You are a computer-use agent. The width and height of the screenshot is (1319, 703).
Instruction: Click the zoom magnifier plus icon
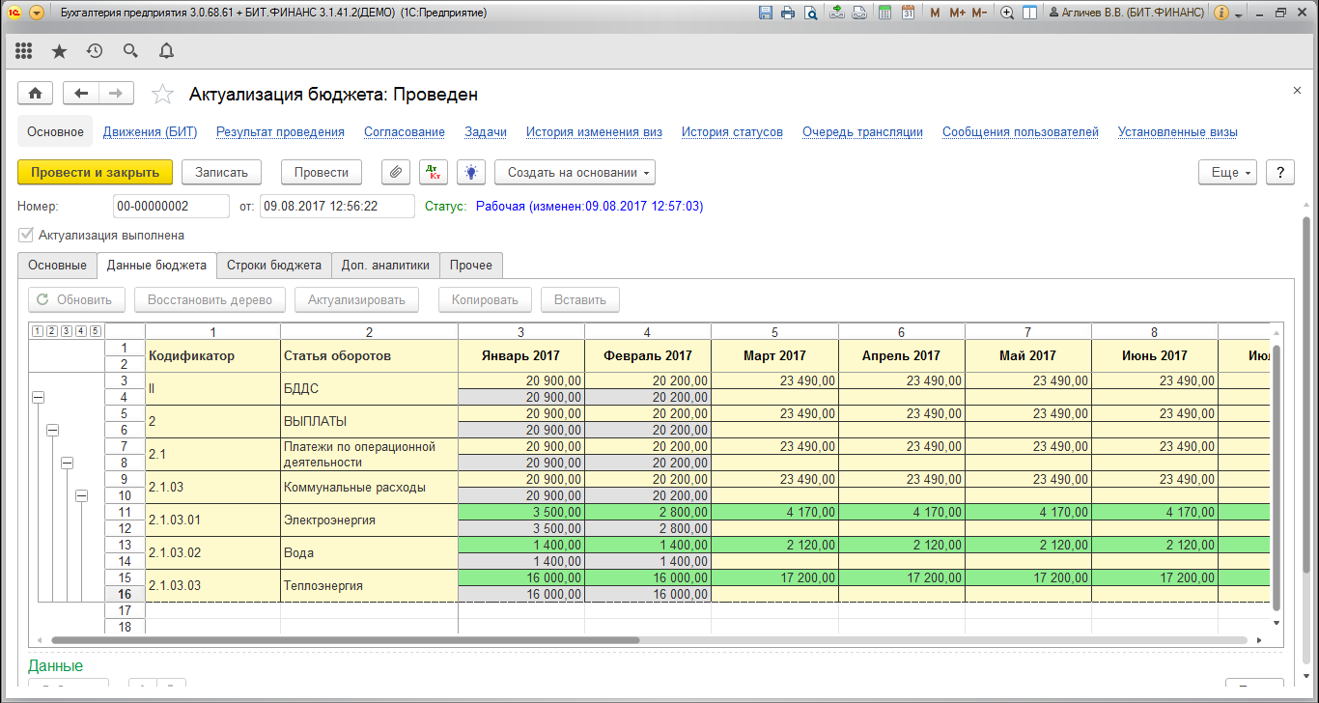point(1007,13)
